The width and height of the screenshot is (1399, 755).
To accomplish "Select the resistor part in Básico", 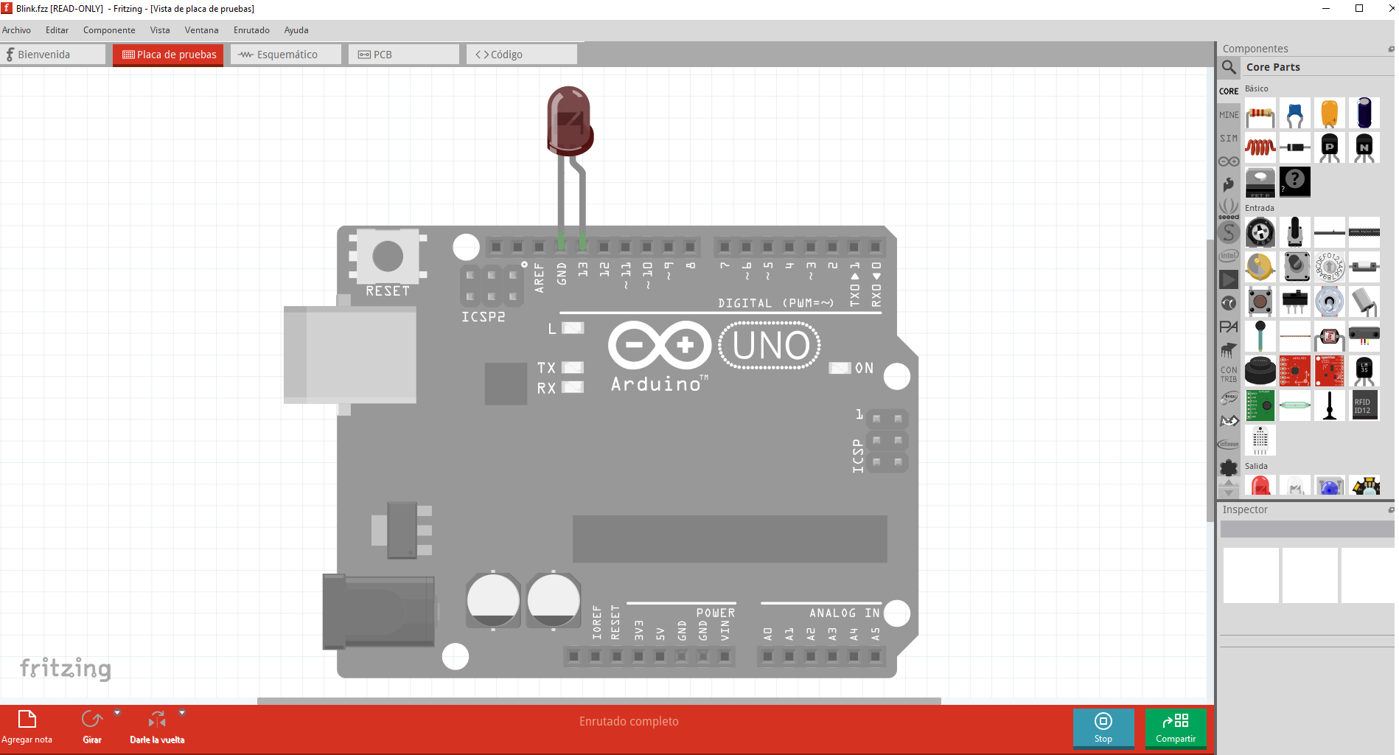I will (1260, 114).
